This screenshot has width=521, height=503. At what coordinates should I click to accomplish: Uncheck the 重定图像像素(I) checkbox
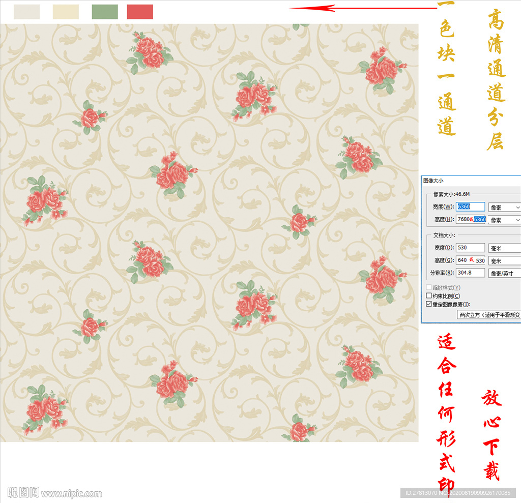click(x=429, y=304)
